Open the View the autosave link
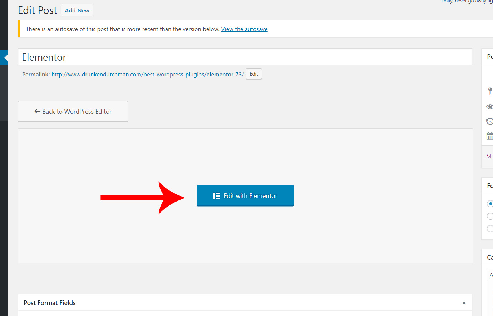This screenshot has width=493, height=316. 244,29
